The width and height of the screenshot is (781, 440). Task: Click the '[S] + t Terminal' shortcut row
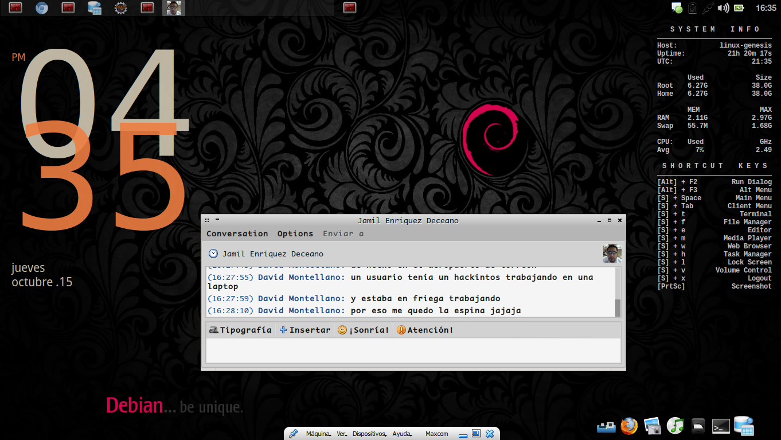click(714, 214)
